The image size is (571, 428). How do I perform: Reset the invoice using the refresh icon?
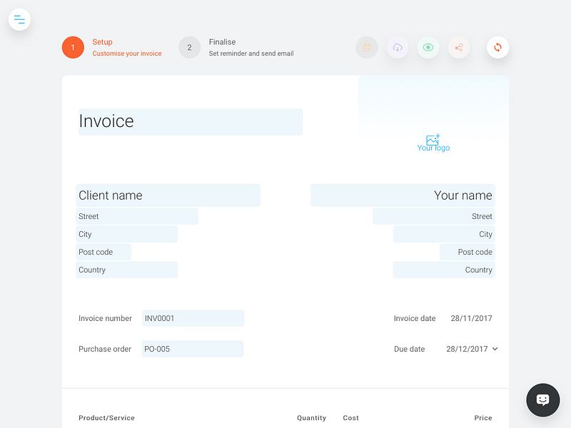click(x=497, y=47)
